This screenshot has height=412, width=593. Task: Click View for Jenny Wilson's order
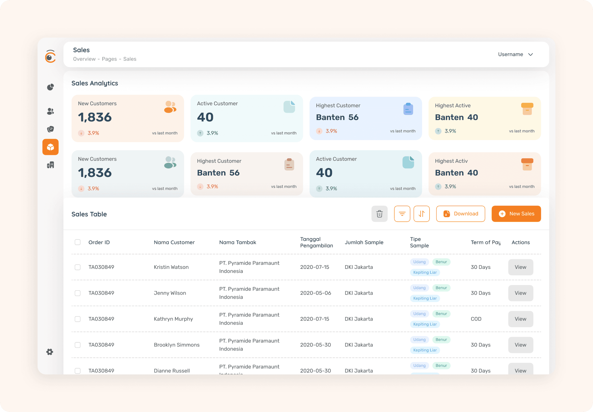(x=520, y=293)
